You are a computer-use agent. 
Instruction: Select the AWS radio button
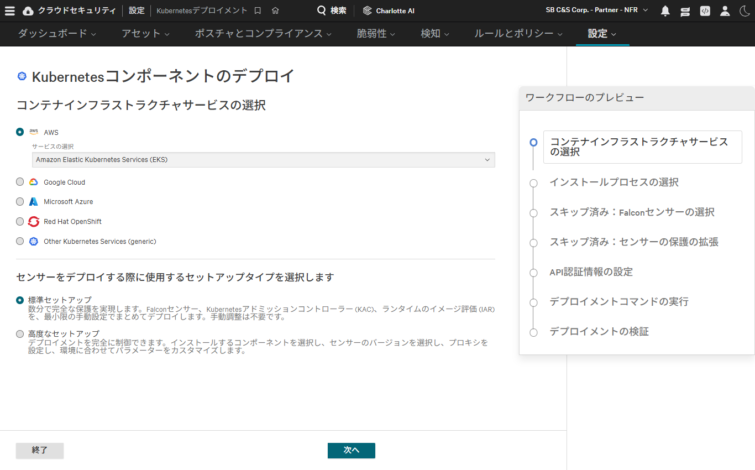coord(20,132)
